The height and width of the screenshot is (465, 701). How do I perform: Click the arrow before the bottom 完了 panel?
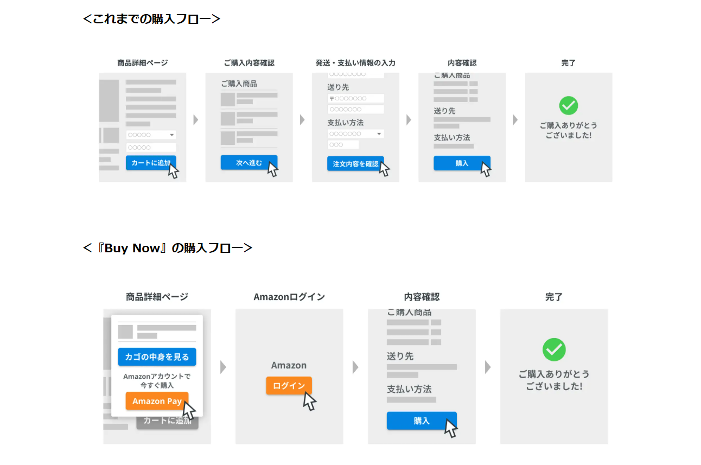point(488,367)
